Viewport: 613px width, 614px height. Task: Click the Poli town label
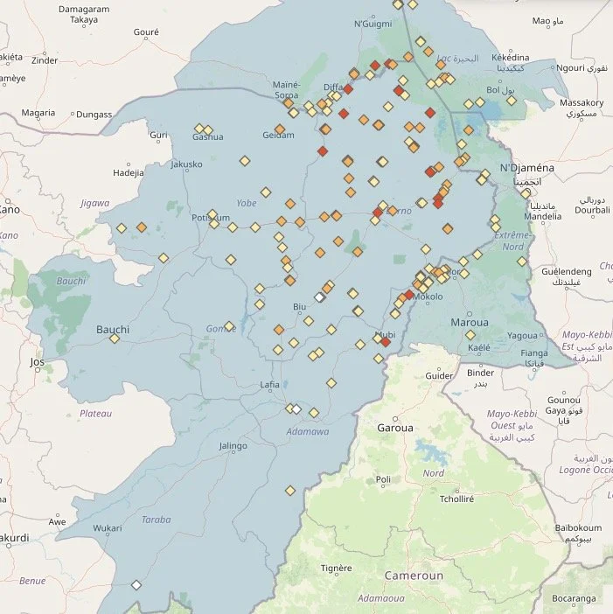pyautogui.click(x=383, y=479)
